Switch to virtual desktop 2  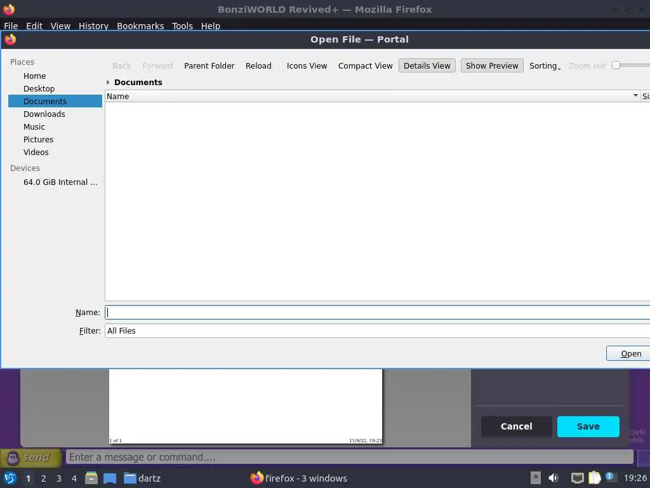[44, 478]
